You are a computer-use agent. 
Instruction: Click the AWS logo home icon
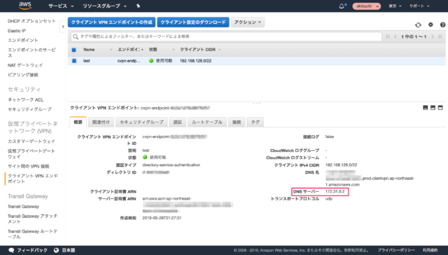25,6
